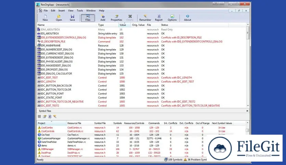Open the Insert menu
The width and height of the screenshot is (286, 165).
pos(62,11)
